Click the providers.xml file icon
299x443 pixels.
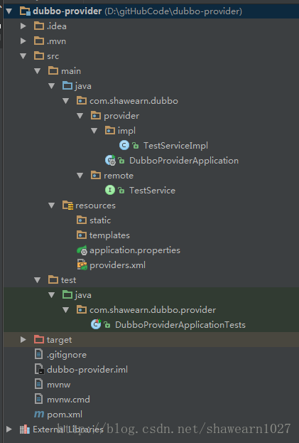pyautogui.click(x=82, y=265)
